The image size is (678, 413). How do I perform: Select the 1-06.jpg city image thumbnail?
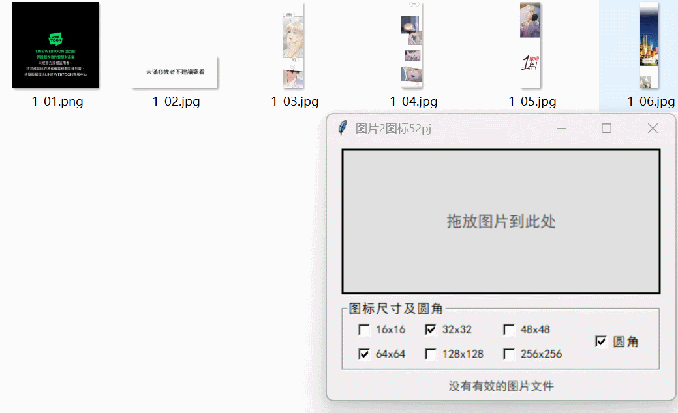click(649, 45)
